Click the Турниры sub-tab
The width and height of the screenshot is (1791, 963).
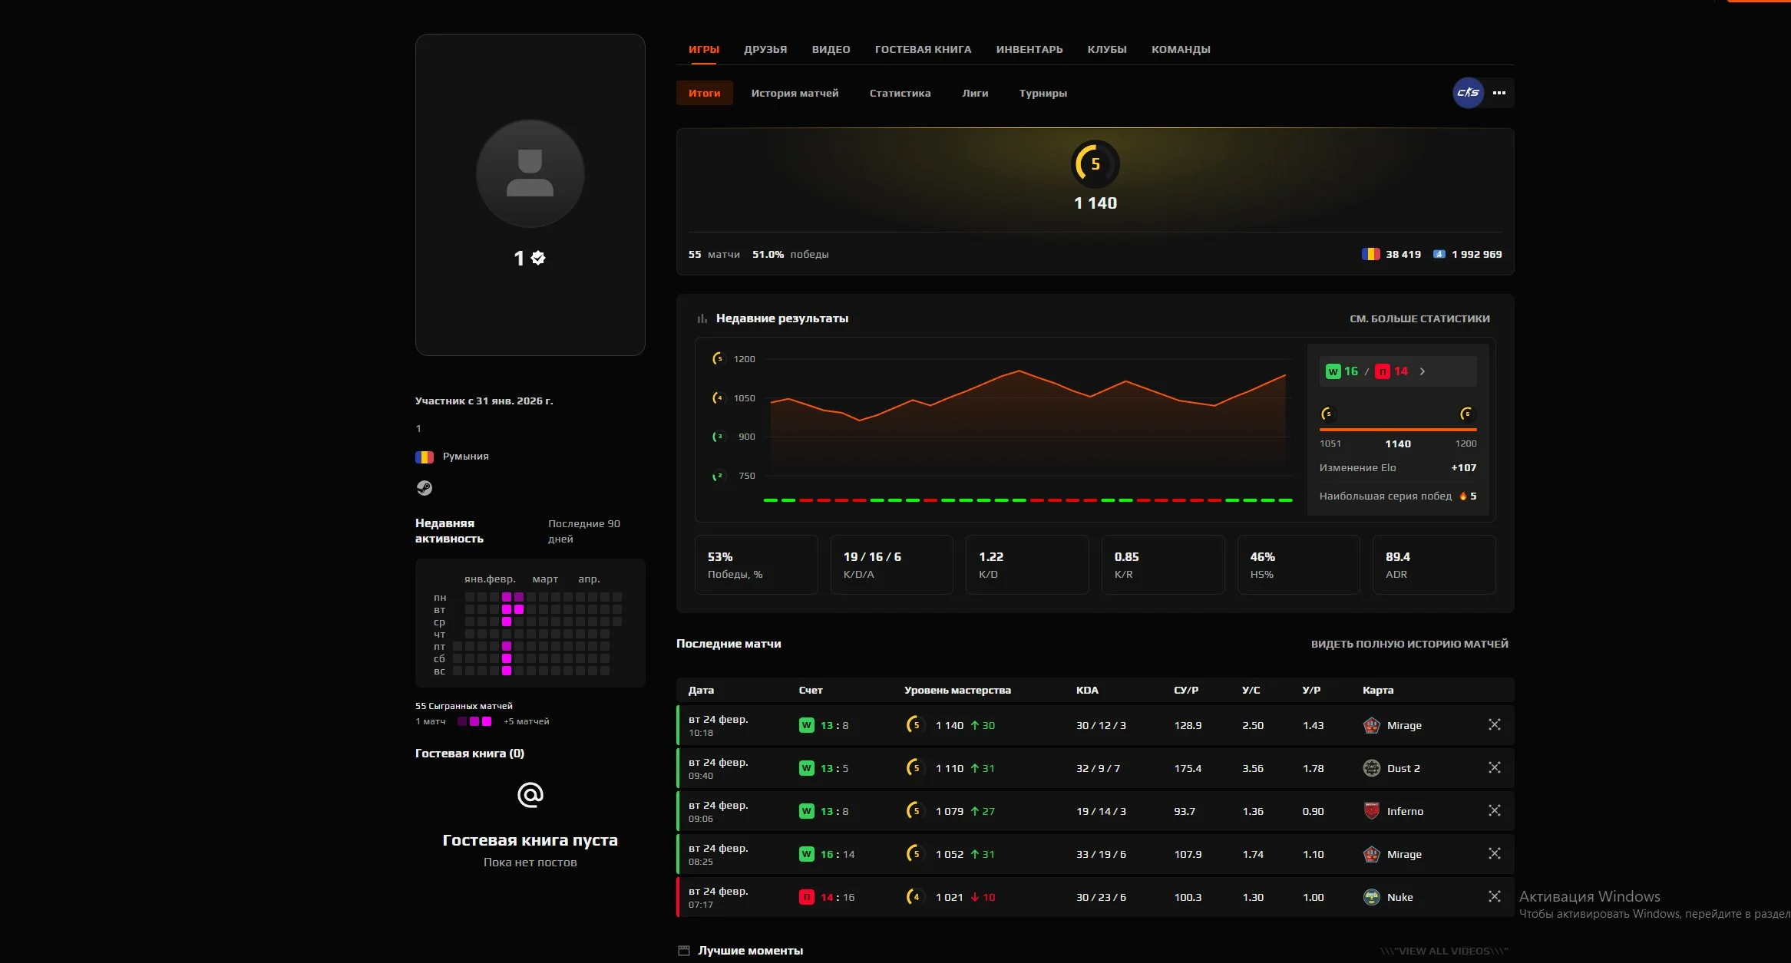pos(1043,93)
